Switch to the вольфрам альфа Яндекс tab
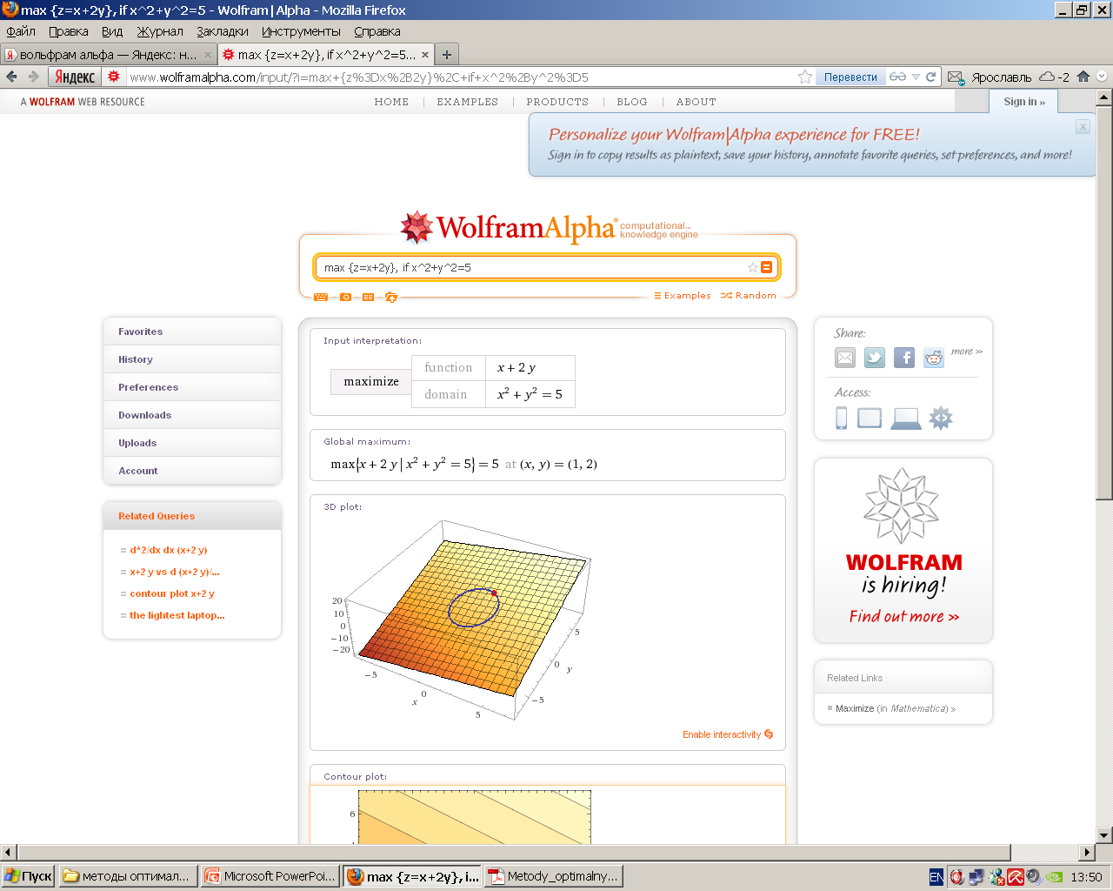This screenshot has width=1113, height=891. [x=108, y=55]
